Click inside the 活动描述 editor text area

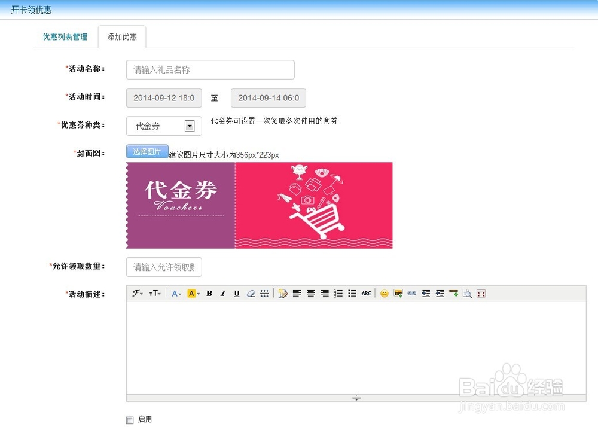pyautogui.click(x=356, y=347)
